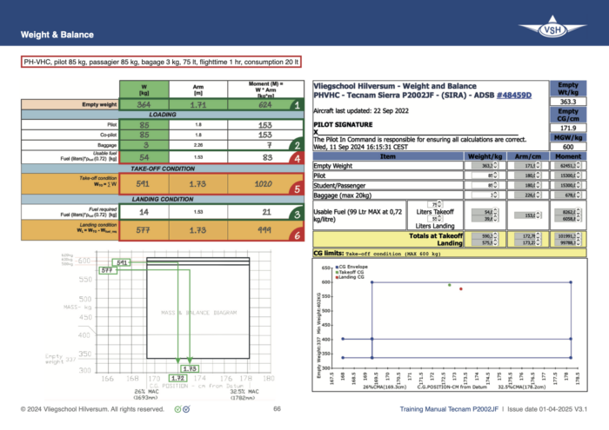Click the Totals at Takeoff label
Viewport: 609px width, 430px height.
pyautogui.click(x=435, y=235)
